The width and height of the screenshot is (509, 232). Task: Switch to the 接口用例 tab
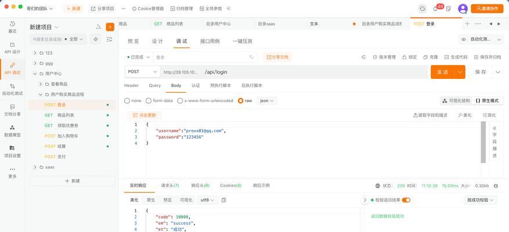210,41
